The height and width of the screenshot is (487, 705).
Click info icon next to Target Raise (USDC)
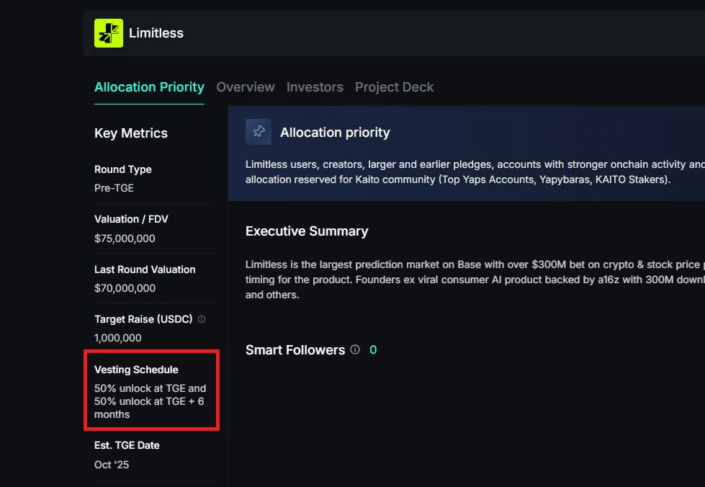(x=202, y=319)
